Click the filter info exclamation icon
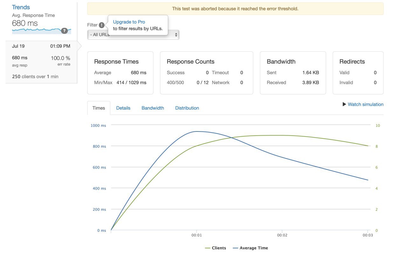Image resolution: width=407 pixels, height=255 pixels. click(x=101, y=25)
